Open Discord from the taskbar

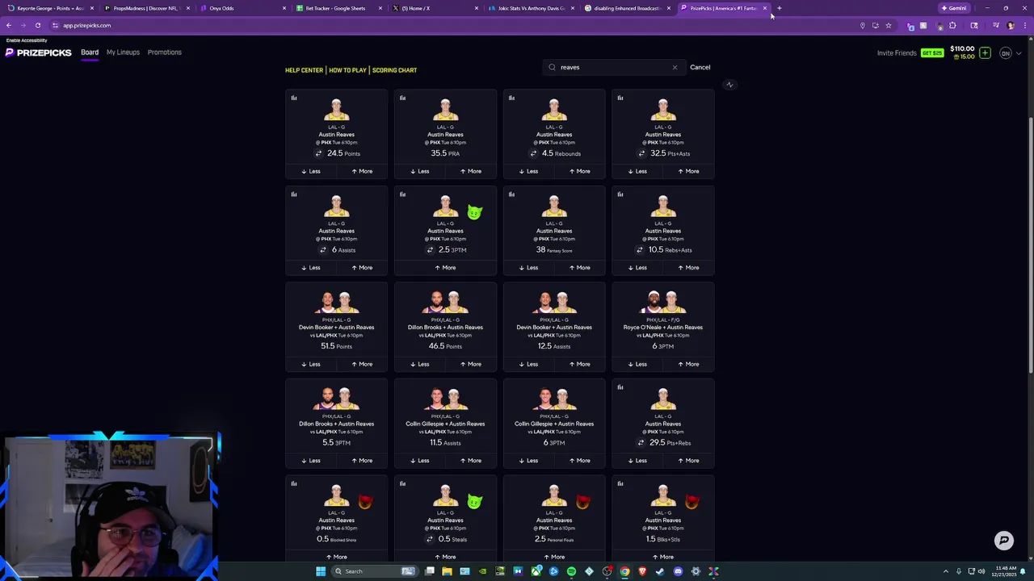(678, 571)
